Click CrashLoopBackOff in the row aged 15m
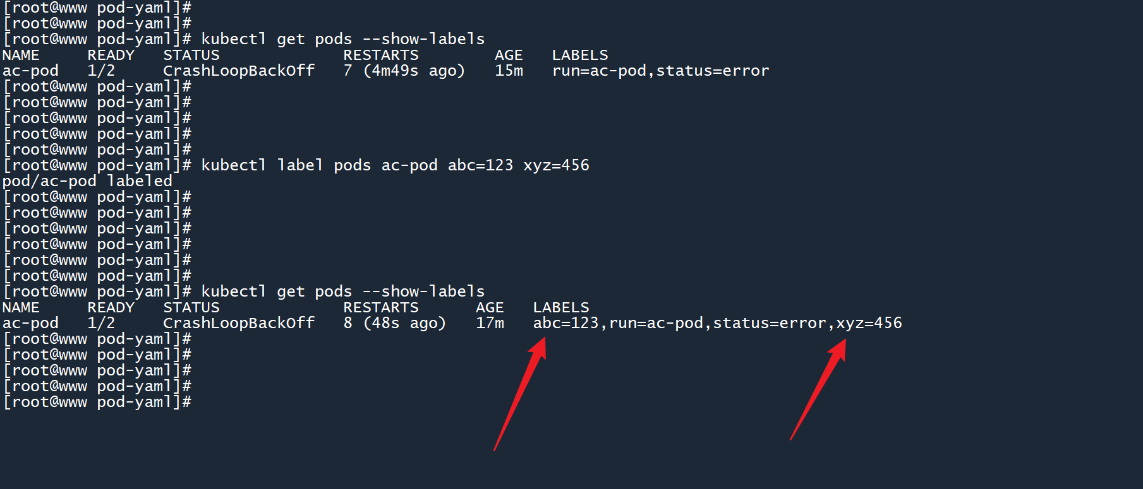The height and width of the screenshot is (489, 1143). click(x=239, y=71)
